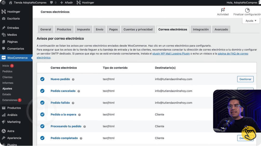Image resolution: width=261 pixels, height=146 pixels.
Task: Click the Medios media icon
Action: (x=4, y=35)
